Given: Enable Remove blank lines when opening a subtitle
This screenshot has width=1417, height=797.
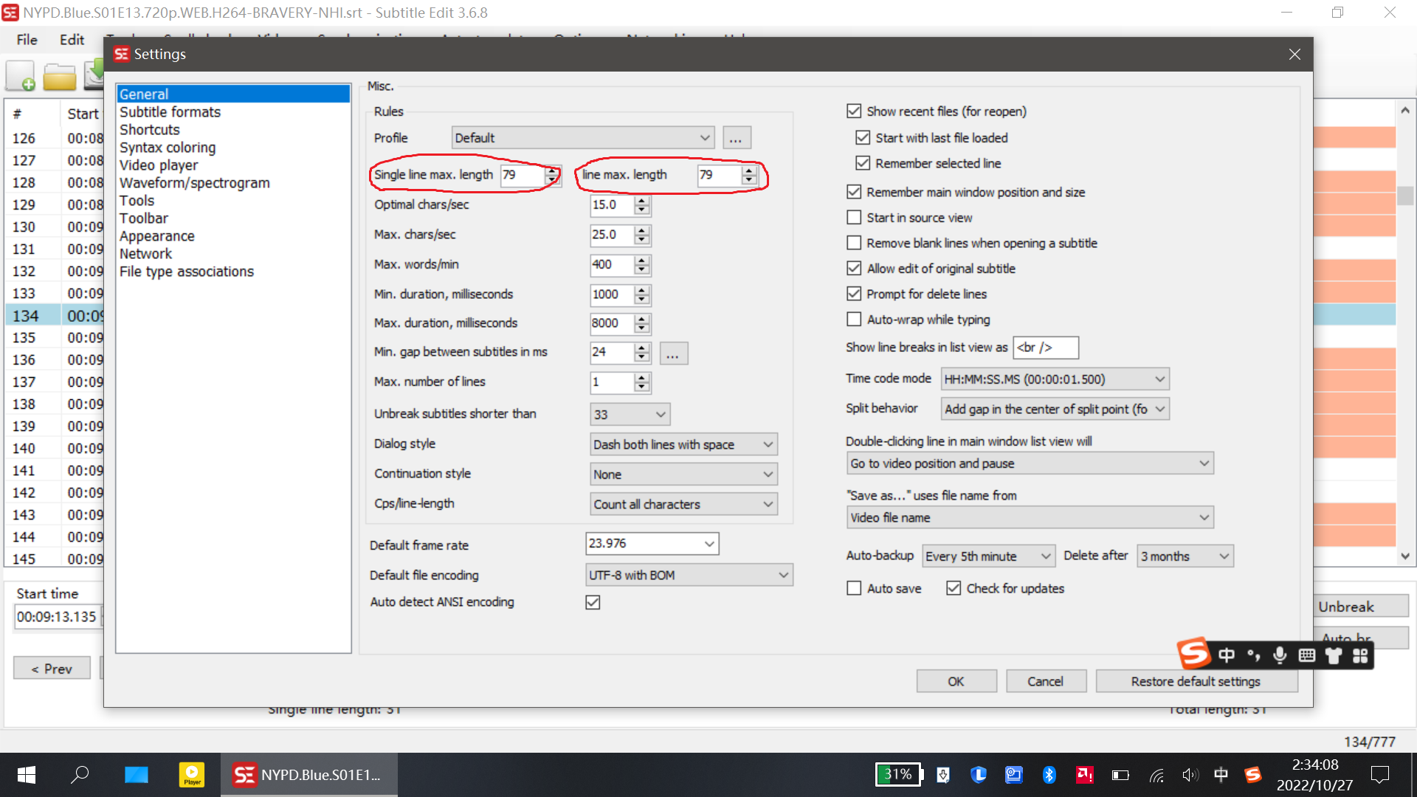Looking at the screenshot, I should (x=854, y=243).
